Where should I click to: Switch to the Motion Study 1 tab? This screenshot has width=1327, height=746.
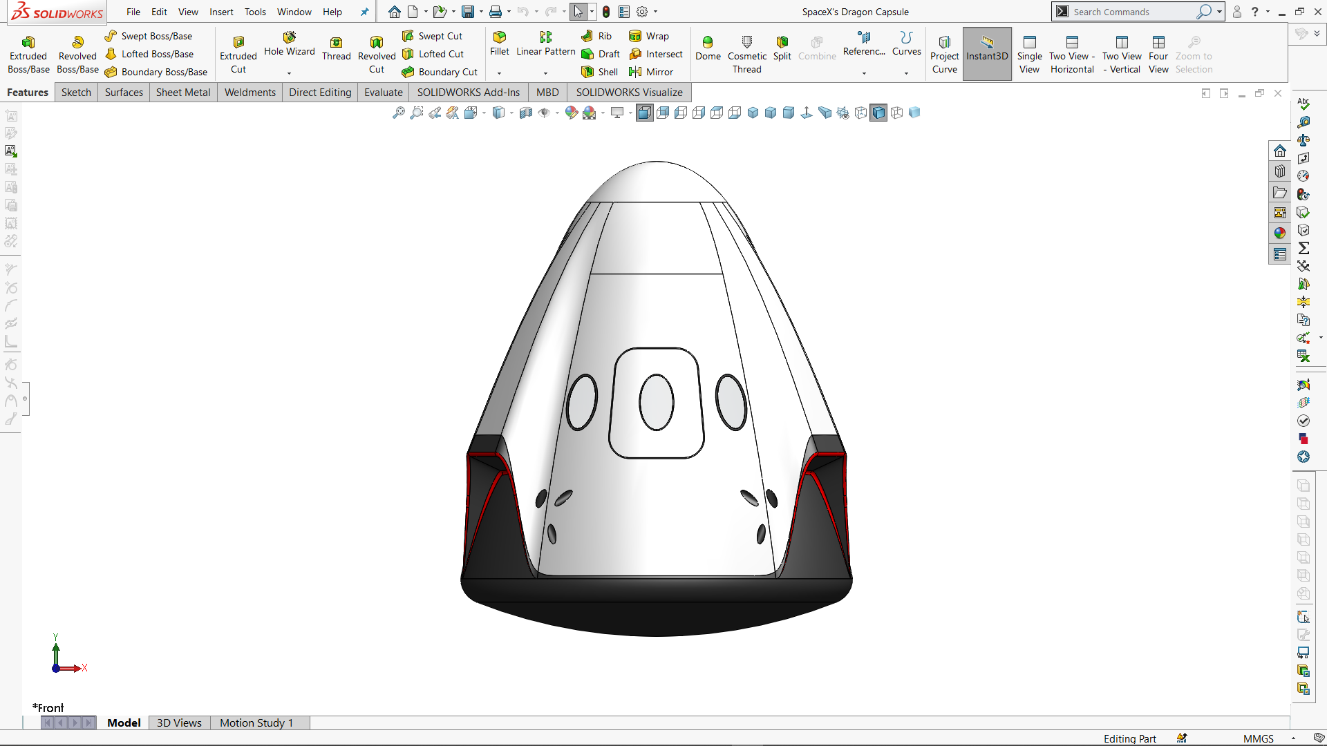tap(256, 723)
